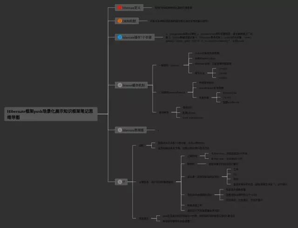
Task: Select the hibernate原理图 node label
Action: point(133,130)
